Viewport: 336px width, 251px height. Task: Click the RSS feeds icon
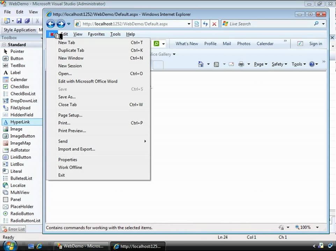click(x=217, y=64)
